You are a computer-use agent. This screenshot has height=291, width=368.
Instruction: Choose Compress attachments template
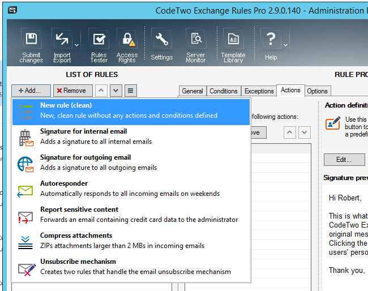[131, 242]
